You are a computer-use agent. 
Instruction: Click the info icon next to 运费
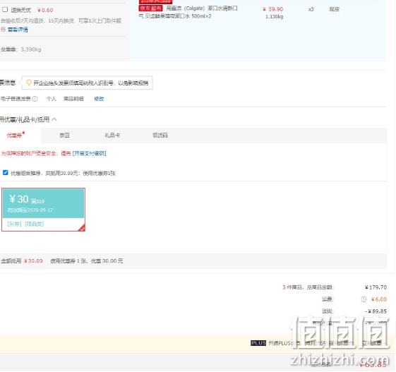(364, 299)
